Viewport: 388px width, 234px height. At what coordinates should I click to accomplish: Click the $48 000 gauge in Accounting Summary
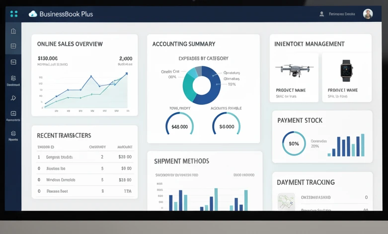[179, 126]
